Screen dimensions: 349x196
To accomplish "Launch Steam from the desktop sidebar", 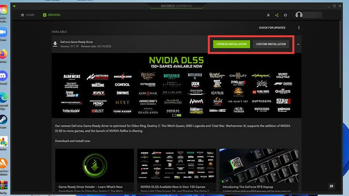I will click(x=3, y=120).
